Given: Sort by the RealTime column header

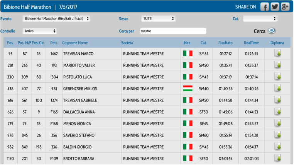Looking at the screenshot, I should coord(251,43).
